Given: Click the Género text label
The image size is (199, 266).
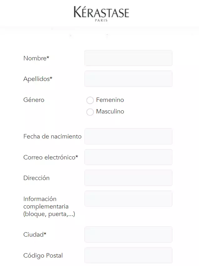Looking at the screenshot, I should click(x=34, y=100).
